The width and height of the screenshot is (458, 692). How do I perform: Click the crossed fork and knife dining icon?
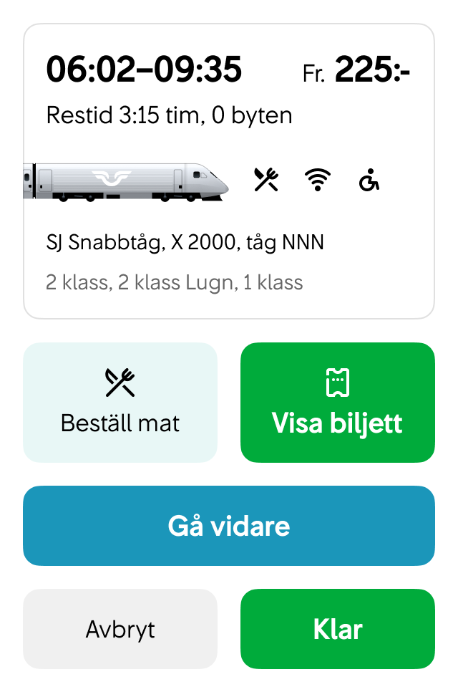[x=265, y=178]
